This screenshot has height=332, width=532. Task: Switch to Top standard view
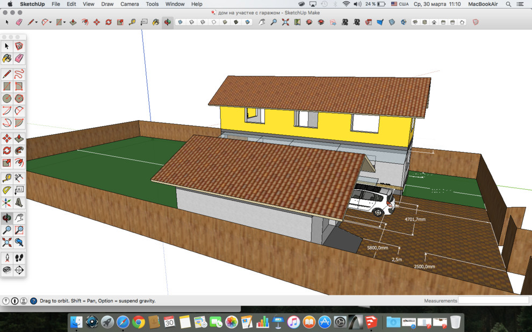[425, 23]
